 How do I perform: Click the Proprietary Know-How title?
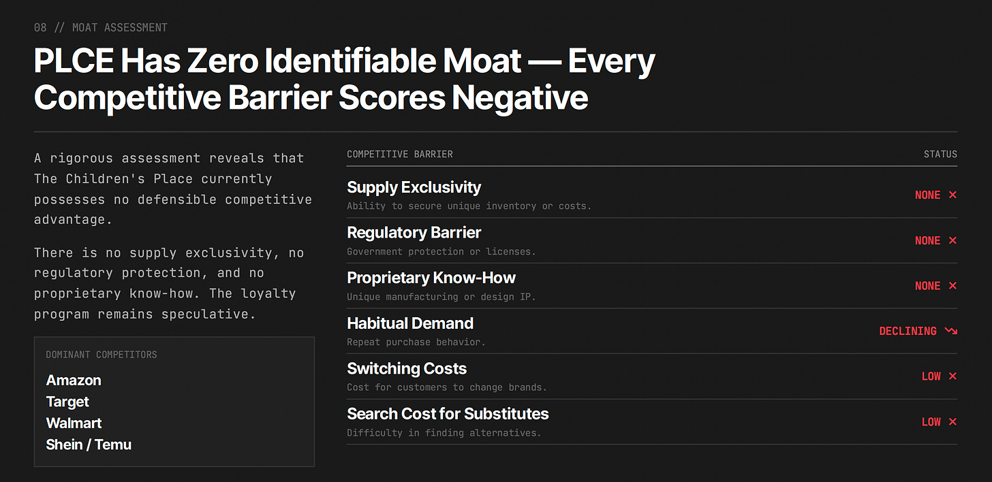click(431, 278)
